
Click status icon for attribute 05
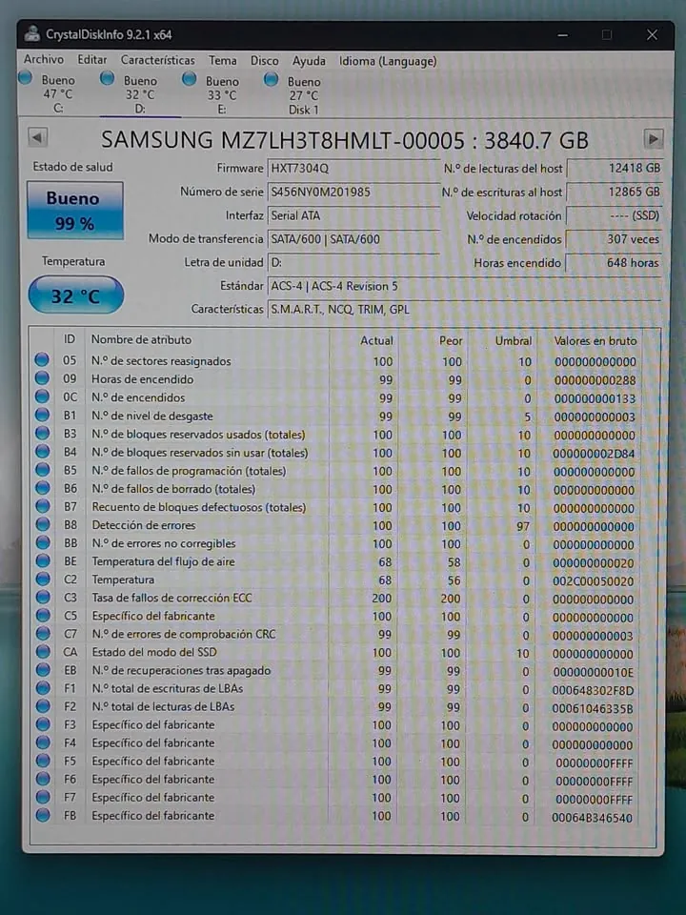tap(42, 359)
